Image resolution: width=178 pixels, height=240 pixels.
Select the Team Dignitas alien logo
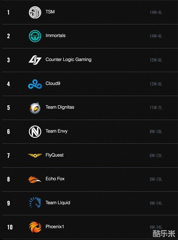pyautogui.click(x=35, y=108)
